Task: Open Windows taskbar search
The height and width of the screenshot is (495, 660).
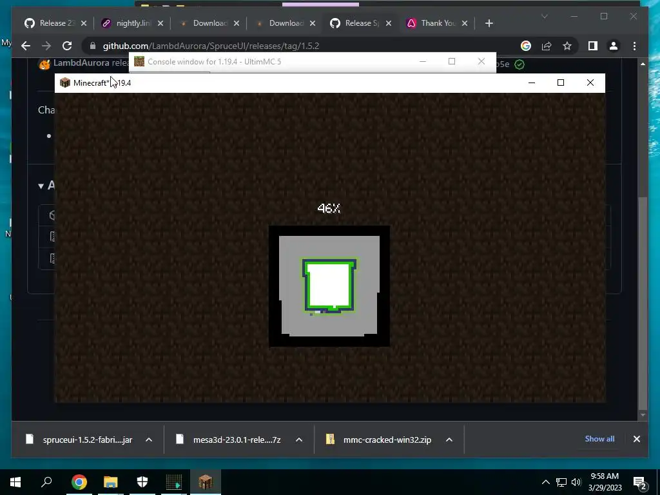Action: coord(46,482)
